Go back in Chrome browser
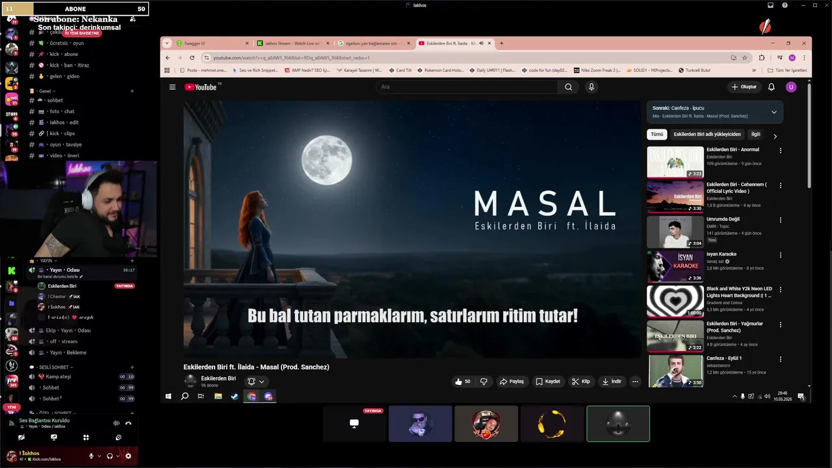Viewport: 832px width, 468px height. [168, 58]
